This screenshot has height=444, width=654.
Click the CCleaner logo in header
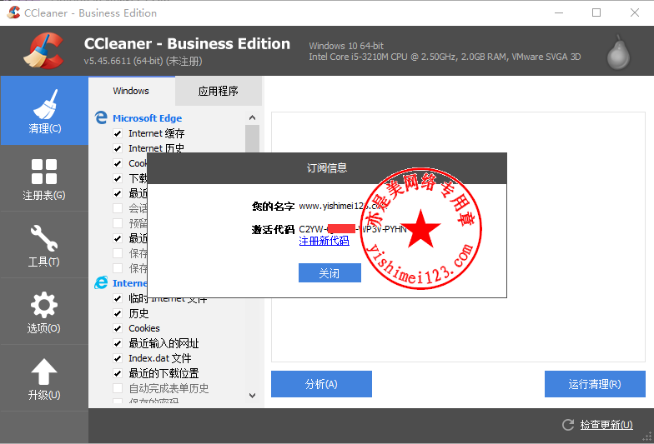pos(43,50)
